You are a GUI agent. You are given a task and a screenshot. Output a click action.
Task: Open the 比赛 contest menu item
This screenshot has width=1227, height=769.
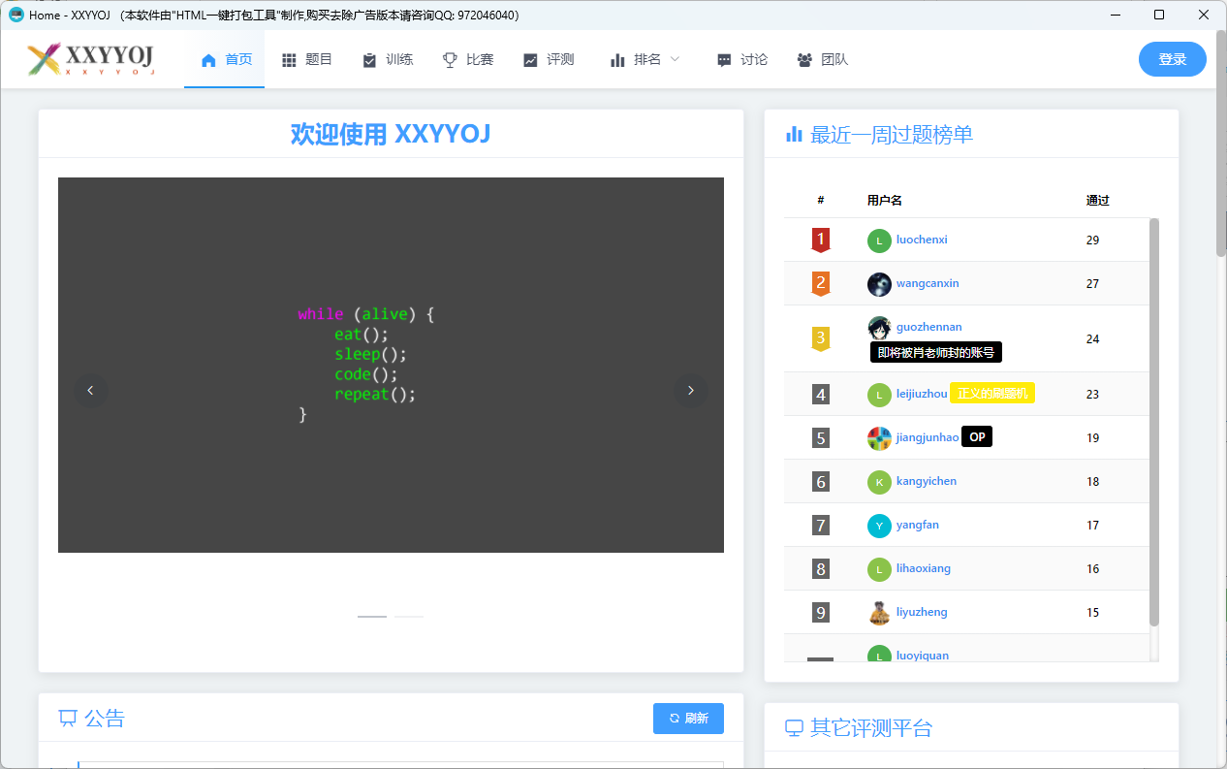pyautogui.click(x=467, y=59)
